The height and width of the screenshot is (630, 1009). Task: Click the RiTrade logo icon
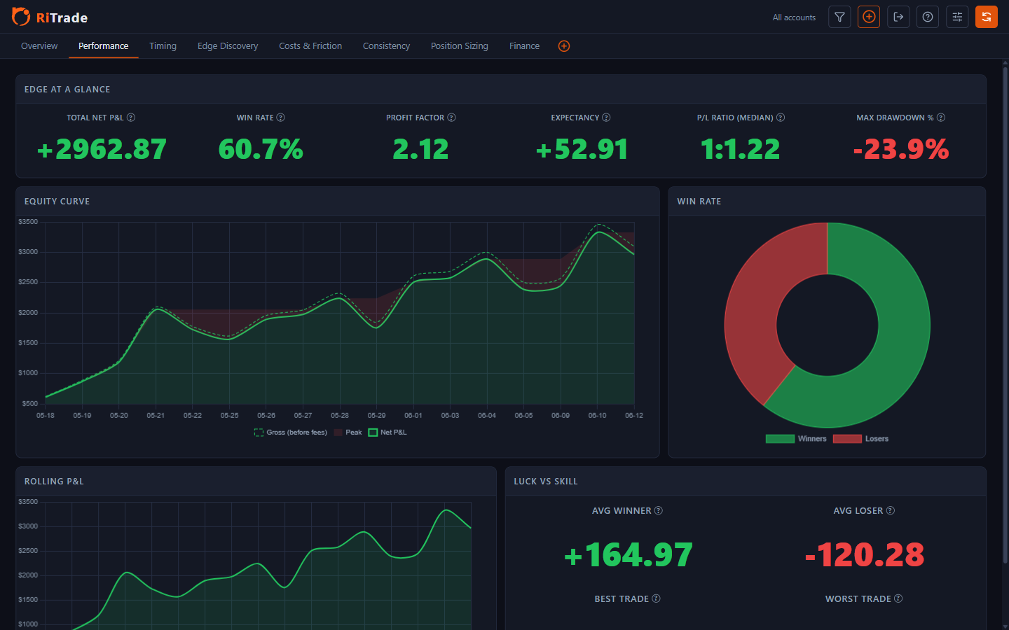coord(21,17)
